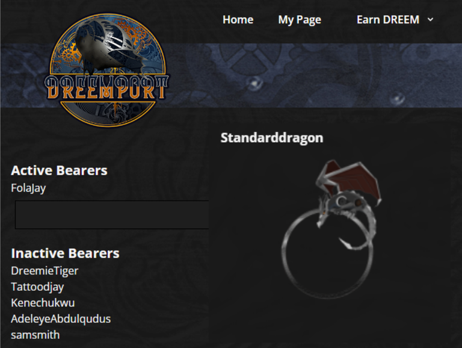The height and width of the screenshot is (348, 462).
Task: Select the Active Bearers heading
Action: (59, 170)
